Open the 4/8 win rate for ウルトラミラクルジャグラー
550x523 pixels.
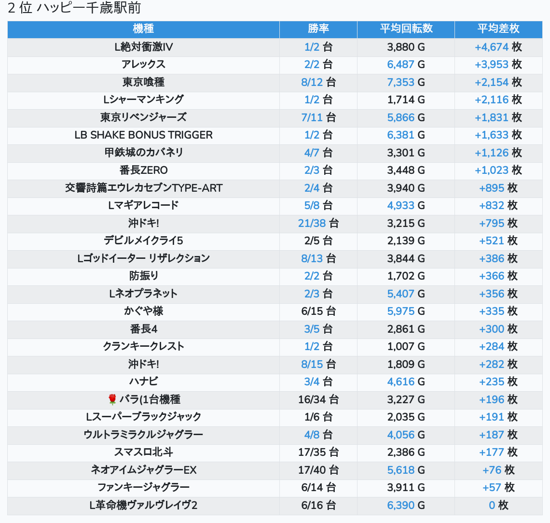click(312, 435)
